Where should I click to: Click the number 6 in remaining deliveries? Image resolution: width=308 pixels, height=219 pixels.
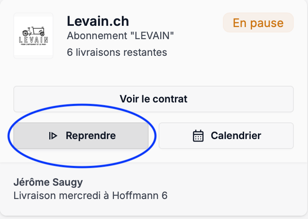[70, 52]
